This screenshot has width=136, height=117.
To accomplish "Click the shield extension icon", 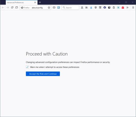I will [96, 8].
